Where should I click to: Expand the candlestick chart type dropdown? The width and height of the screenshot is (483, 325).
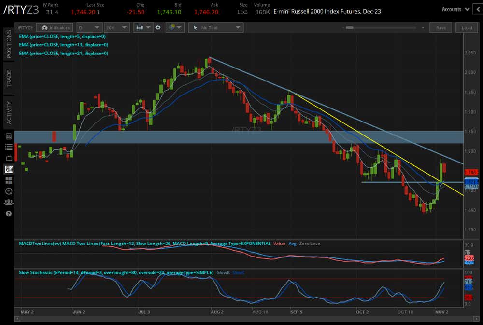(x=143, y=27)
